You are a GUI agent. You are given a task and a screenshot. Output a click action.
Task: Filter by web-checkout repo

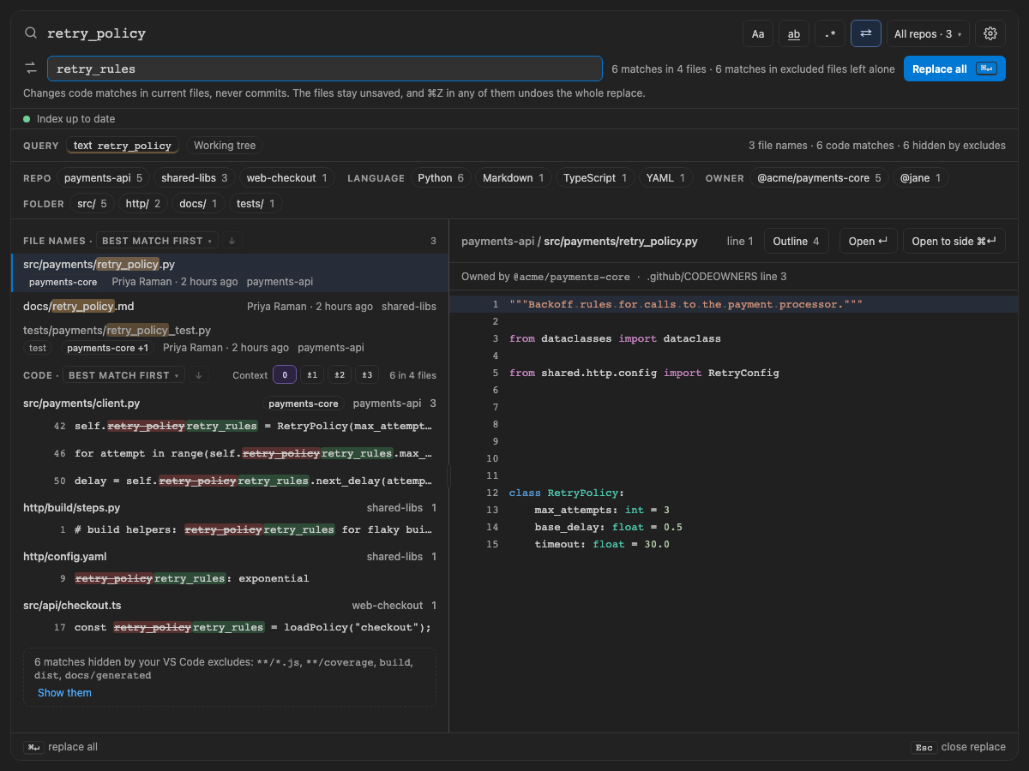point(286,178)
